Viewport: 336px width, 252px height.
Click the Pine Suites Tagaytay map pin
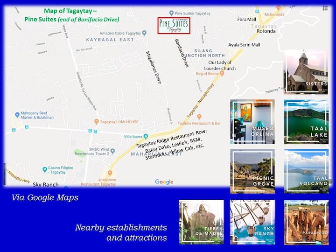point(171,13)
